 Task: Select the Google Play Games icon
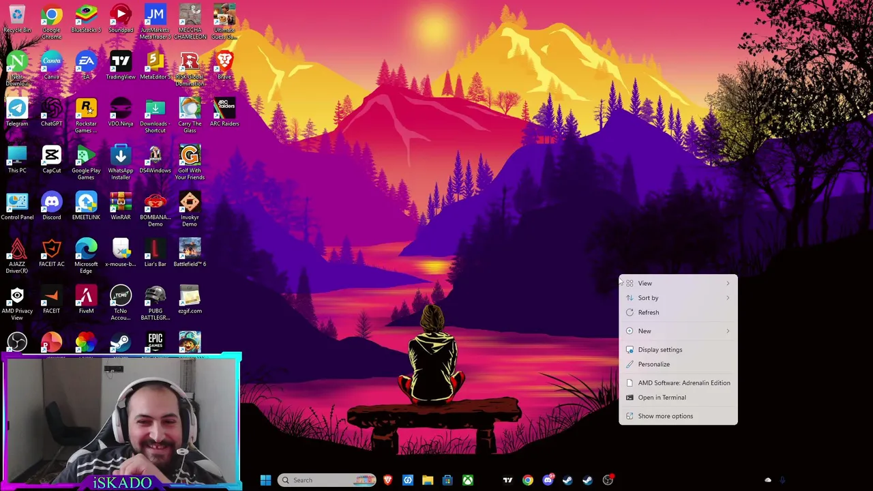[86, 162]
